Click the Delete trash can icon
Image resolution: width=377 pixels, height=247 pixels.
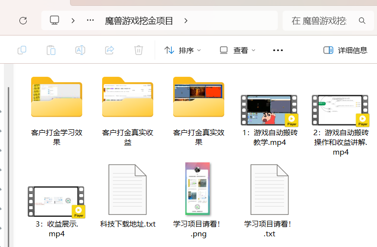click(139, 50)
